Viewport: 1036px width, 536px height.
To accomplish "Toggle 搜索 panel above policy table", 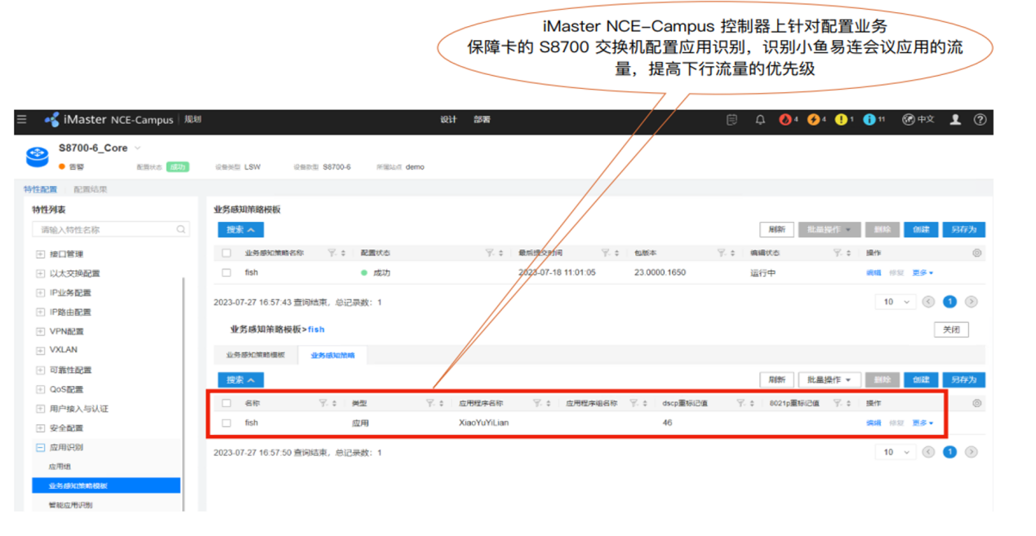I will pyautogui.click(x=241, y=380).
